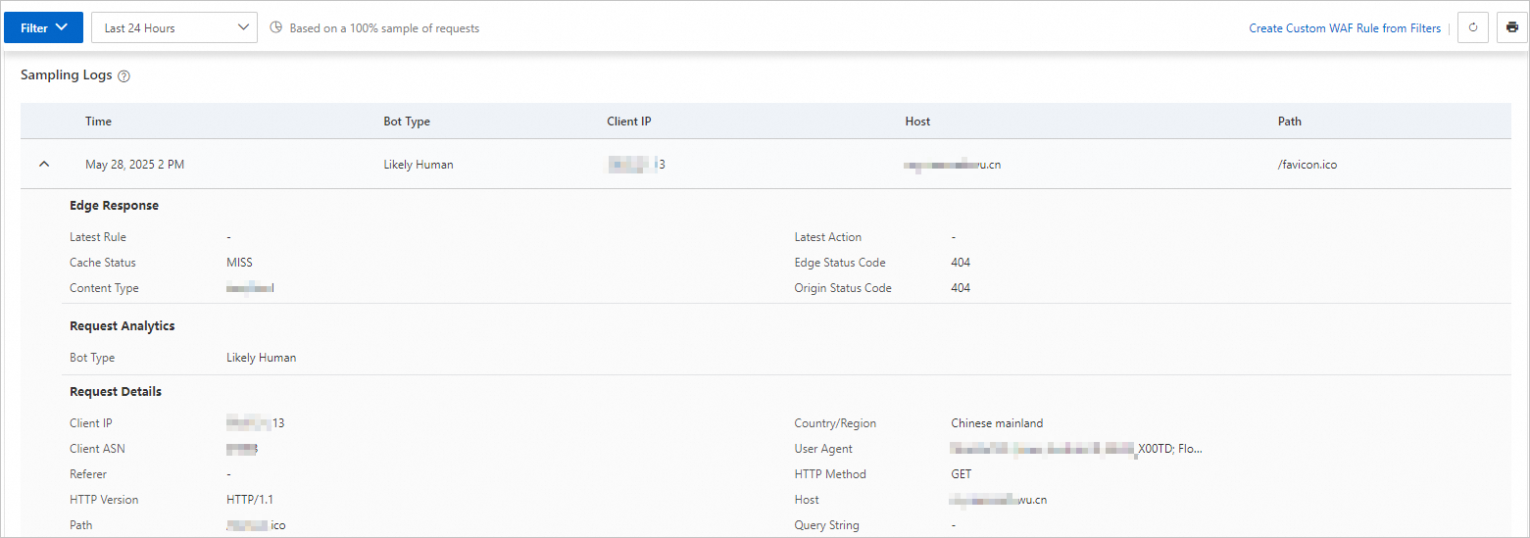
Task: Collapse the expanded log row chevron
Action: (43, 165)
